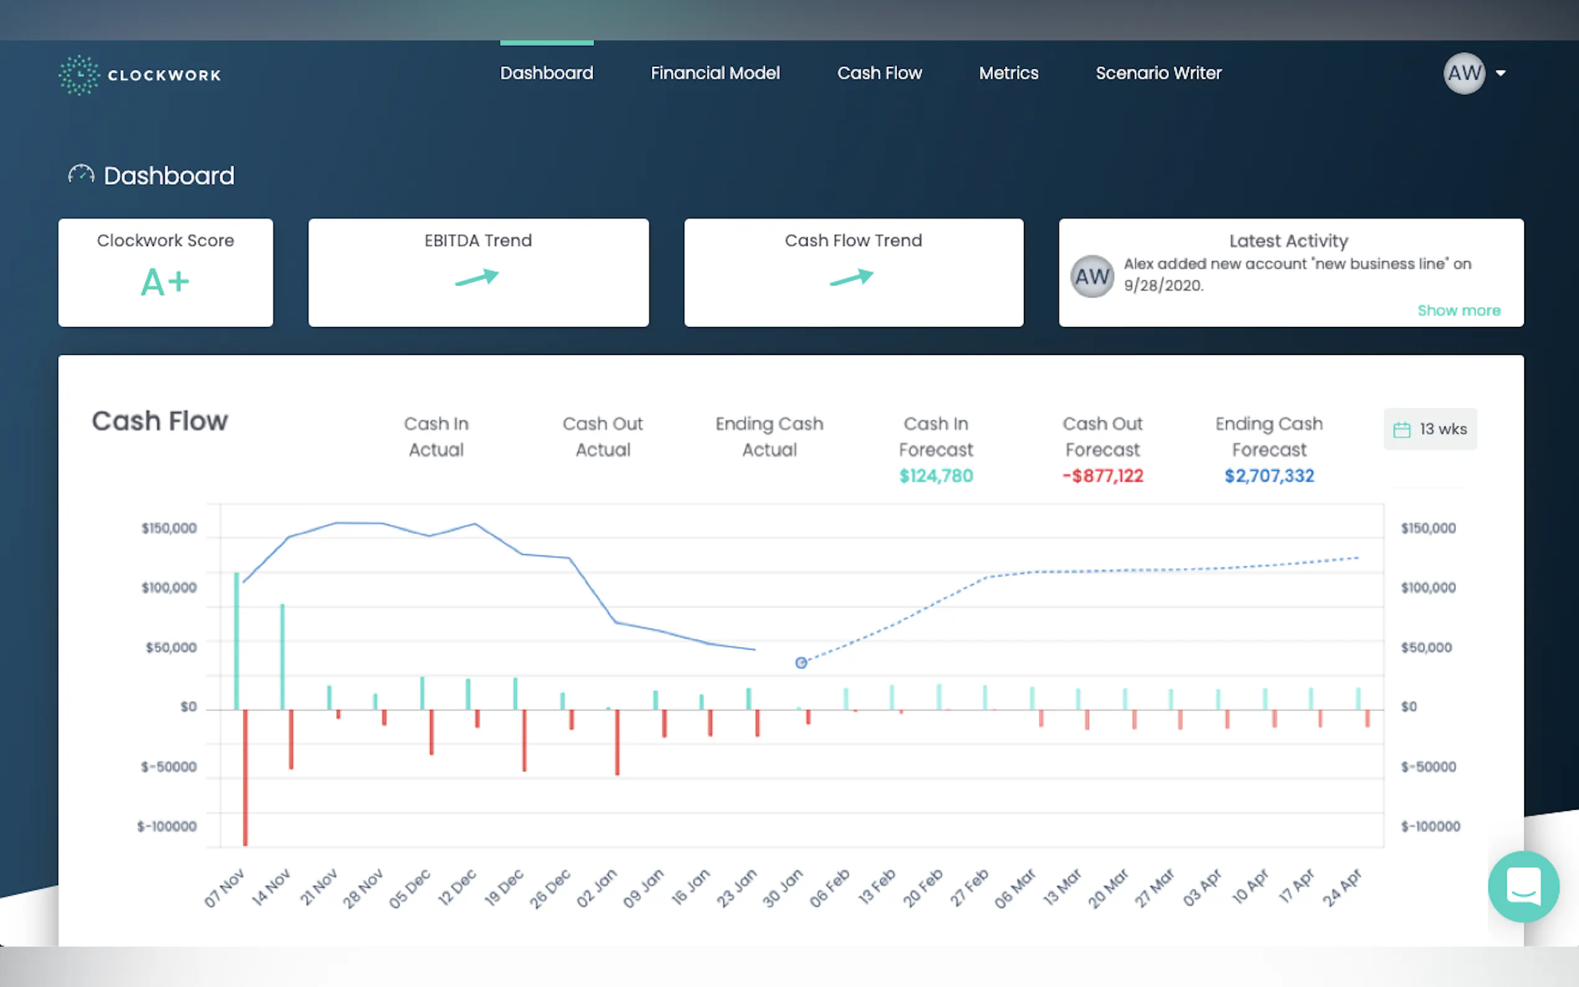This screenshot has height=987, width=1579.
Task: Click the Show more link
Action: (x=1458, y=311)
